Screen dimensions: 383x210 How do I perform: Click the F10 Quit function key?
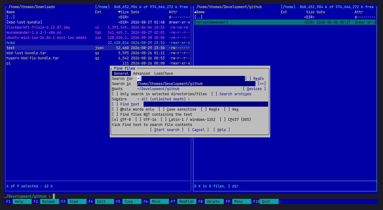coord(265,202)
